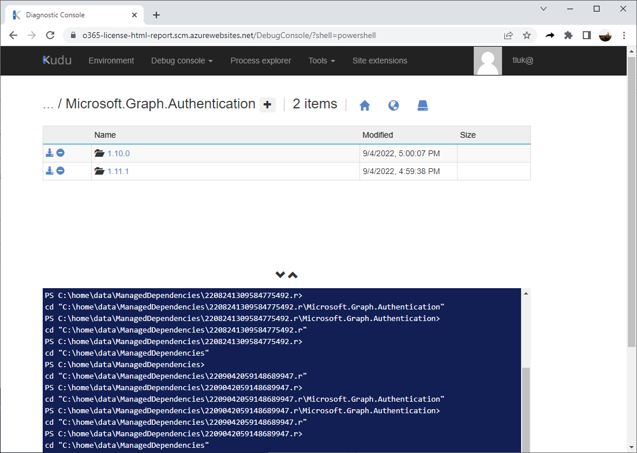Delete the 1.10.0 folder
The image size is (637, 453).
point(61,153)
